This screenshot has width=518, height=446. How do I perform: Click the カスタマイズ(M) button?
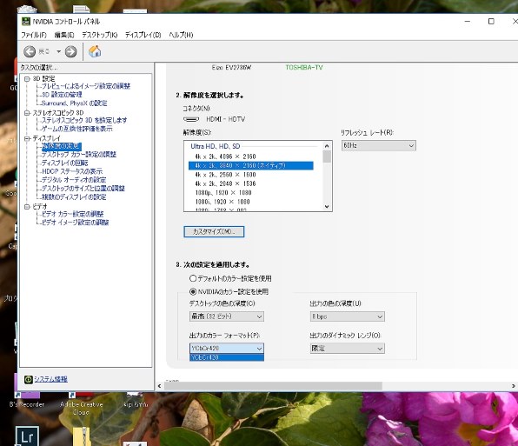coord(214,231)
